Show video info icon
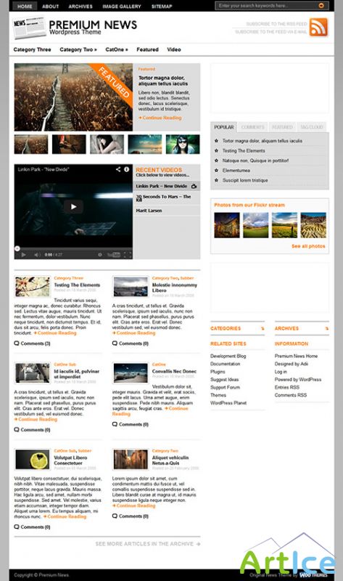Screen dimensions: 343x581 point(127,169)
